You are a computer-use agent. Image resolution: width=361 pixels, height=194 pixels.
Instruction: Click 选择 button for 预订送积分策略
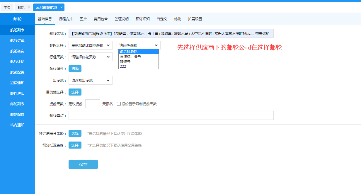pos(75,133)
